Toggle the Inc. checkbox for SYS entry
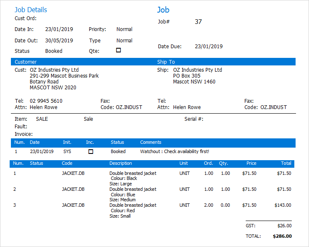The width and height of the screenshot is (309, 247). (x=91, y=151)
